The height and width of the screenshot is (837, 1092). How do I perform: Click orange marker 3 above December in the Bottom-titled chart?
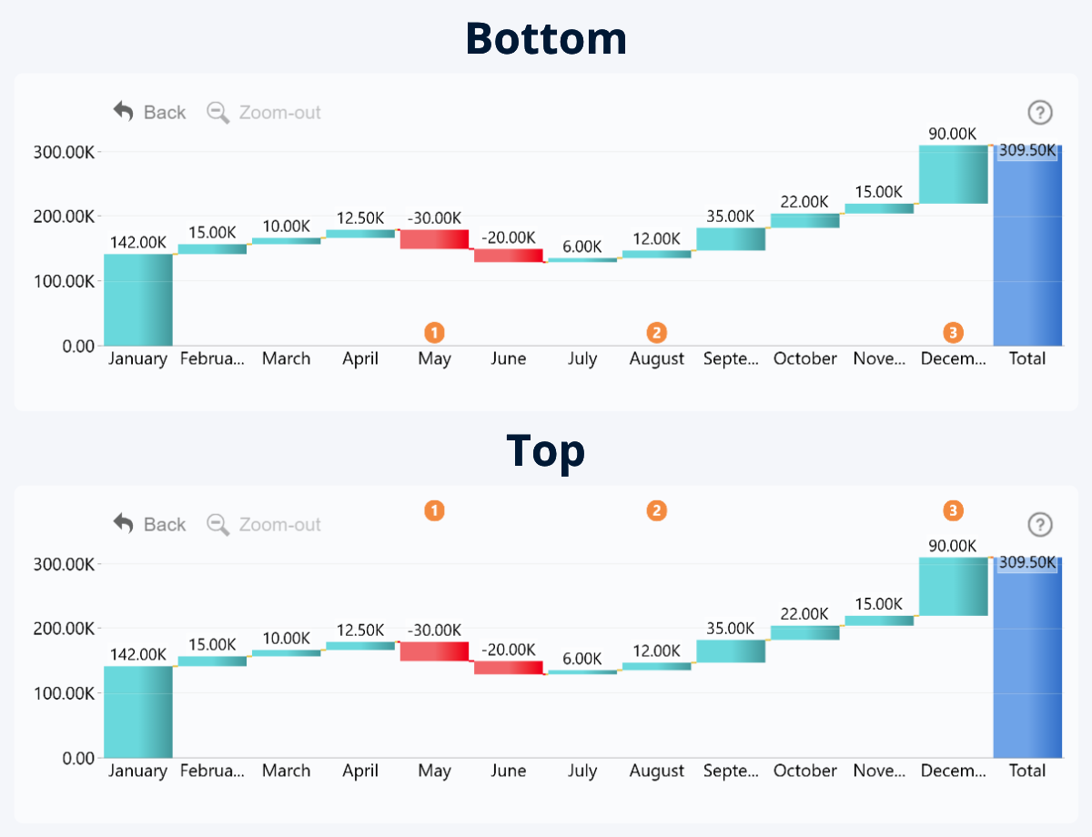[x=953, y=332]
